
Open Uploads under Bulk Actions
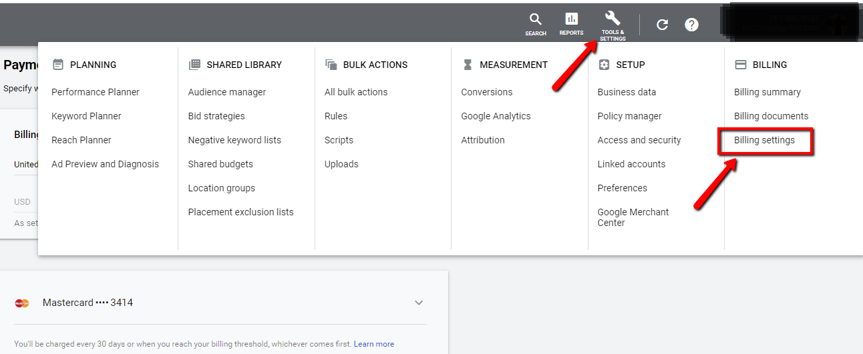341,164
